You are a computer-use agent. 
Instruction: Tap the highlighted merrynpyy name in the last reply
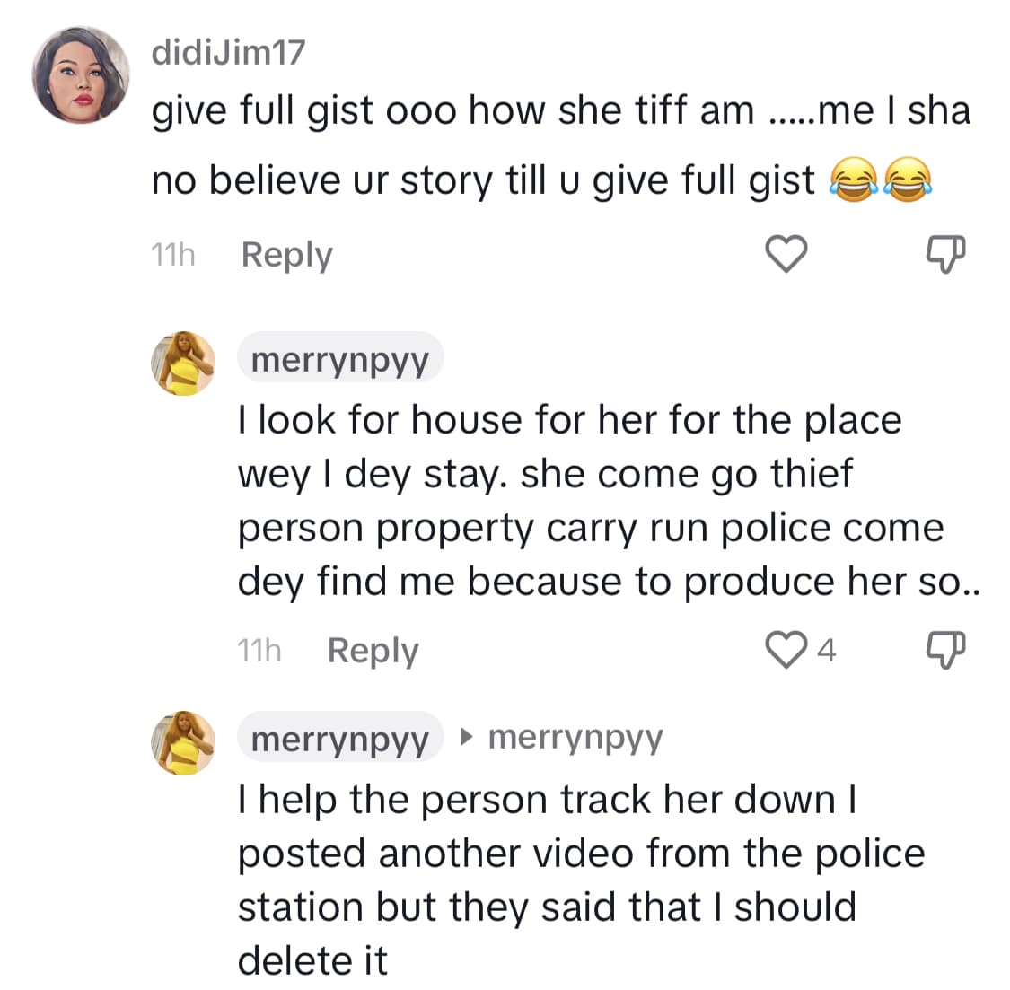pyautogui.click(x=340, y=740)
